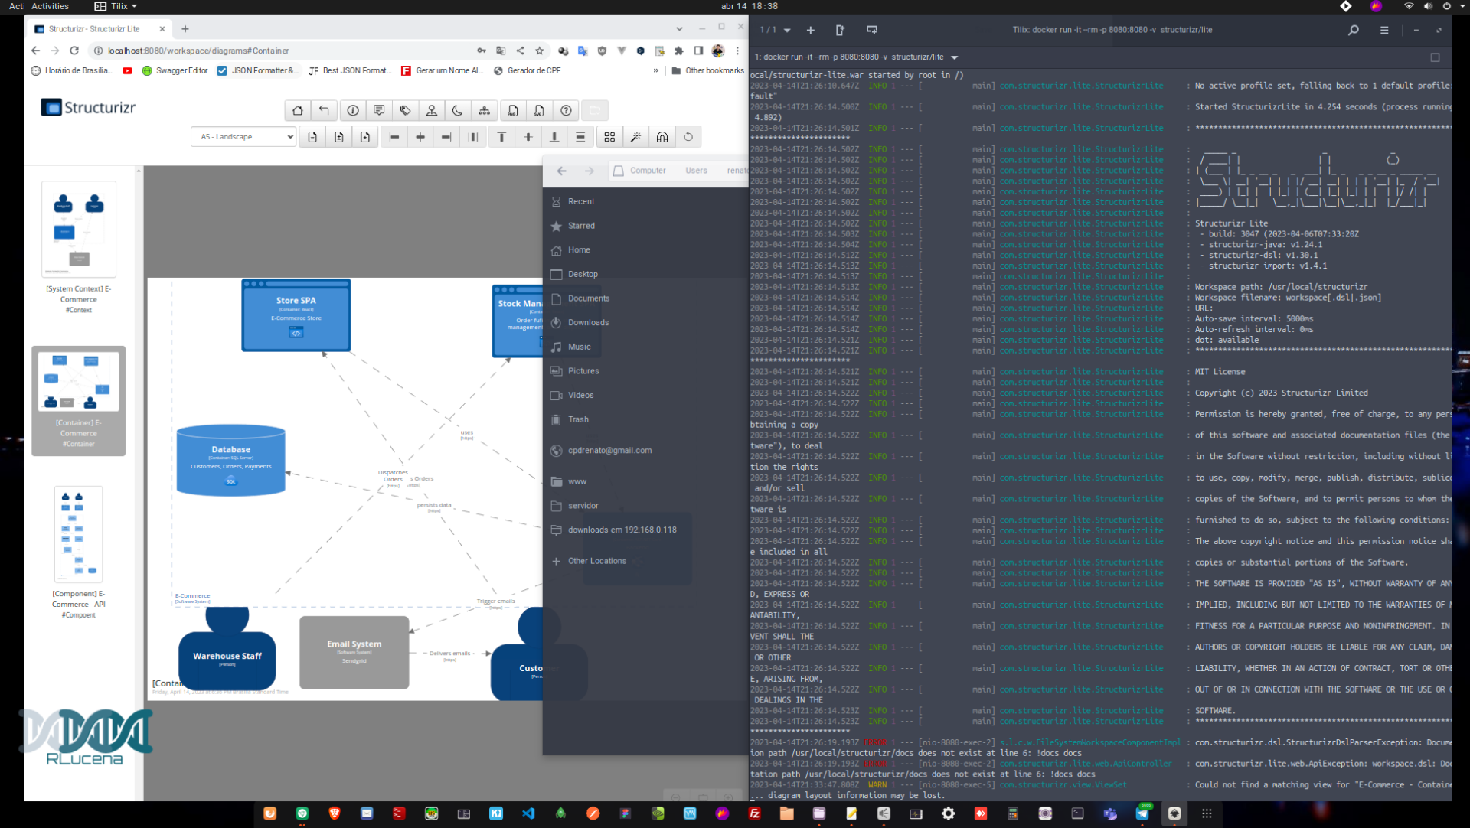Align selected elements to the left
The width and height of the screenshot is (1470, 828).
[394, 137]
